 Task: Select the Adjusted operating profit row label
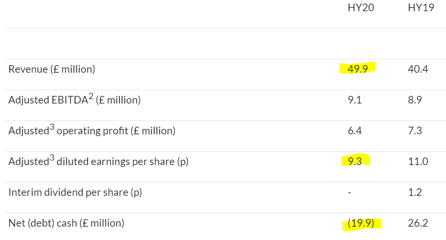(x=92, y=130)
